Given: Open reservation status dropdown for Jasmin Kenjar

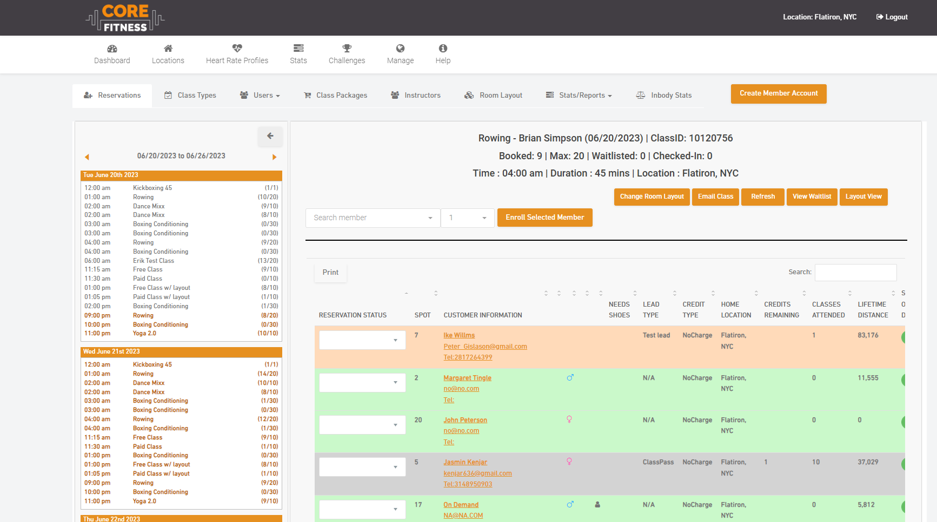Looking at the screenshot, I should pyautogui.click(x=362, y=467).
